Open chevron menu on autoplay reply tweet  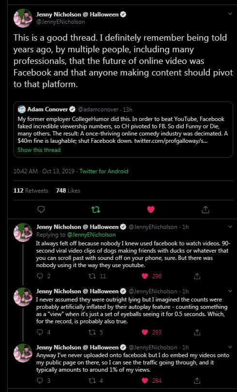[230, 291]
